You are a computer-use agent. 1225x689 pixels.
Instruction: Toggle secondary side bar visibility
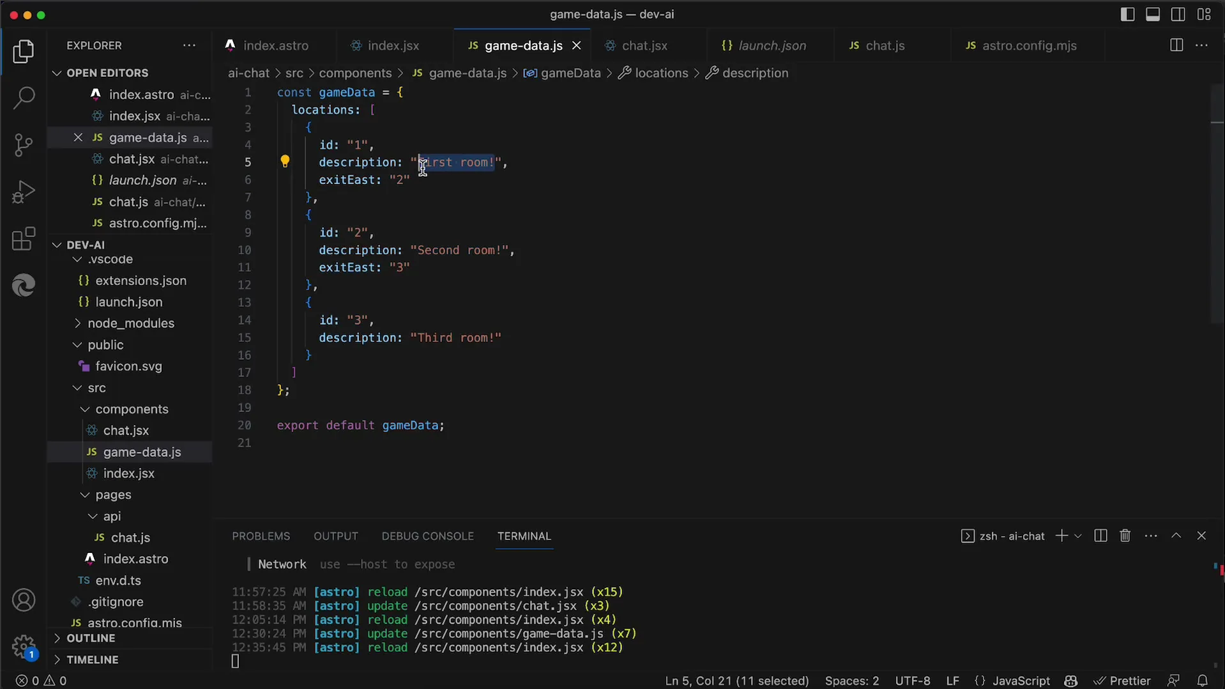[x=1178, y=14]
